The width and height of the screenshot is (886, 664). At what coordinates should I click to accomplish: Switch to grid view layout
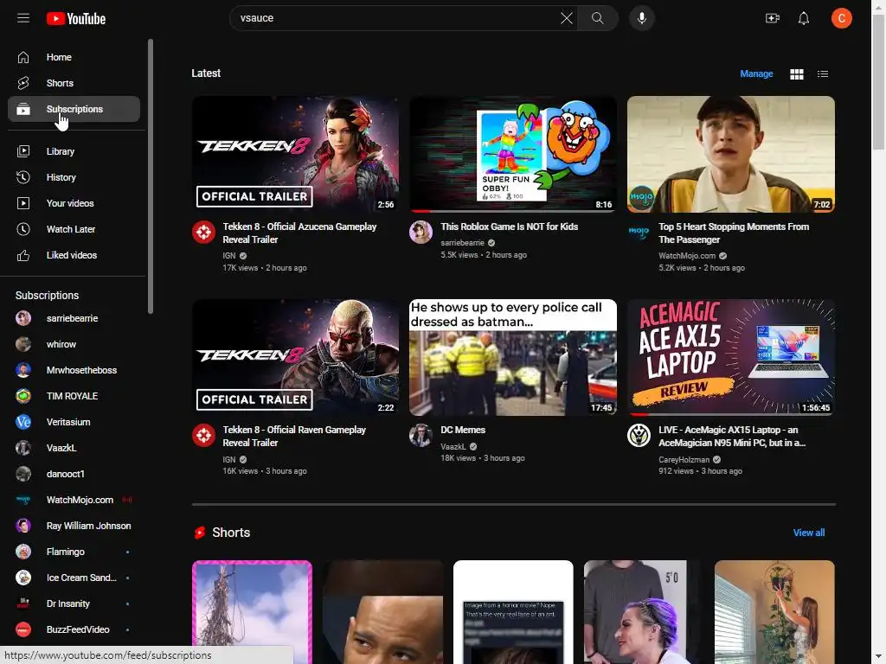(x=796, y=74)
